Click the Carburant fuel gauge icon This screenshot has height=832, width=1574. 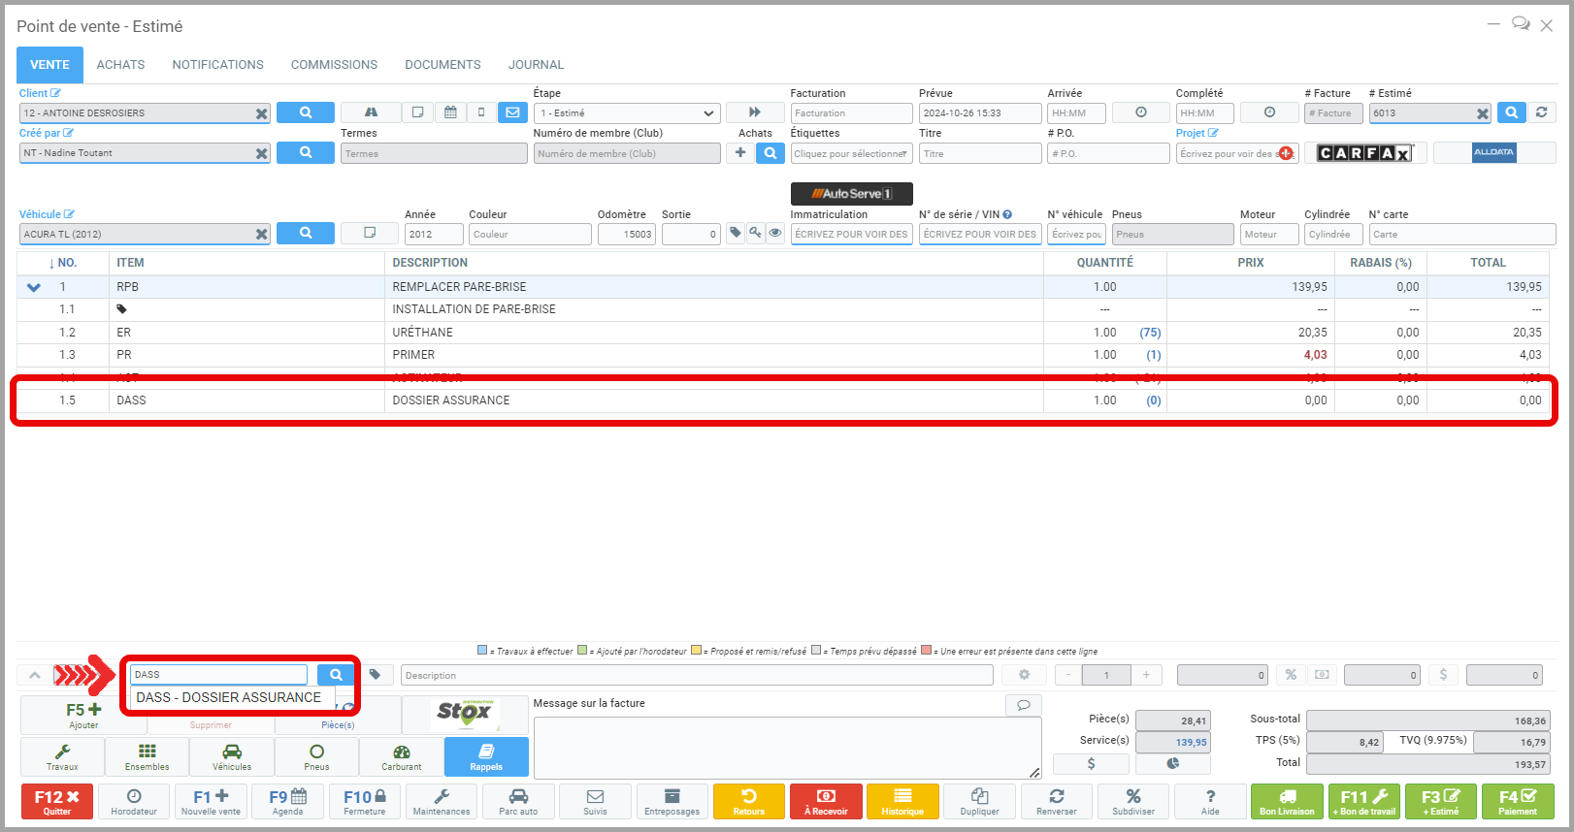pyautogui.click(x=402, y=756)
